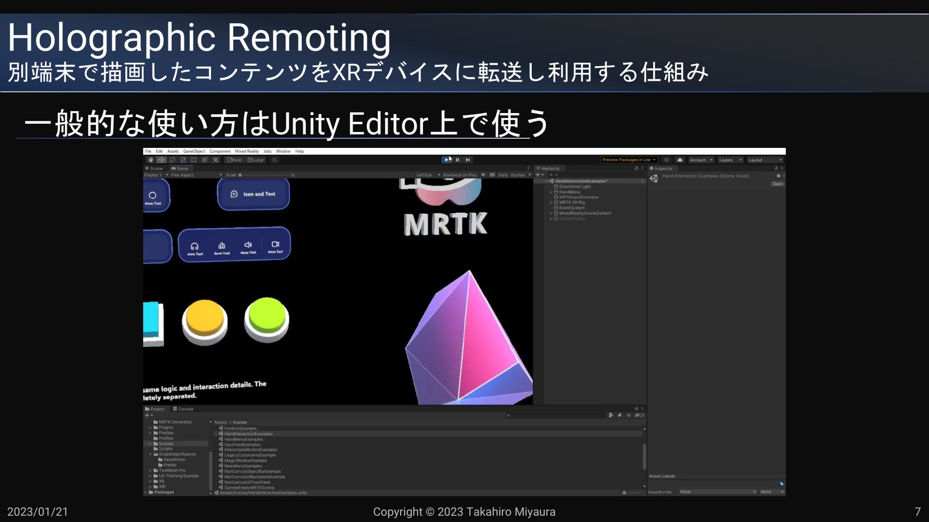929x522 pixels.
Task: Open the custom editor tools icon
Action: (216, 160)
